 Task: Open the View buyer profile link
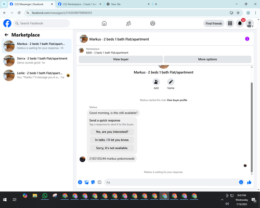click(x=177, y=100)
